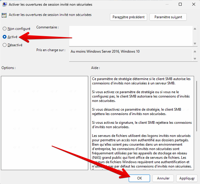This screenshot has height=184, width=200.
Task: Click the up arrow of the Pris en charge box
Action: point(195,51)
